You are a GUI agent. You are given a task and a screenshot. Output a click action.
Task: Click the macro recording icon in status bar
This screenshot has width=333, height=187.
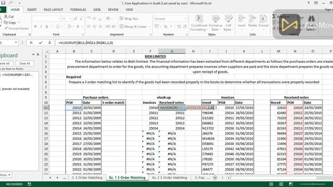pos(29,184)
